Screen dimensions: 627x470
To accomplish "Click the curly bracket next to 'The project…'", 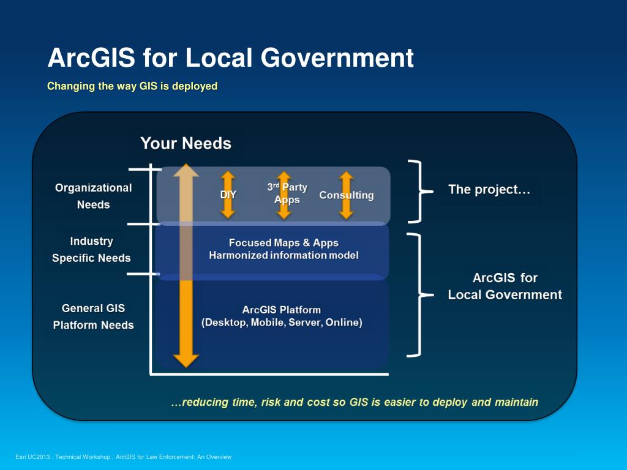I will pos(420,192).
